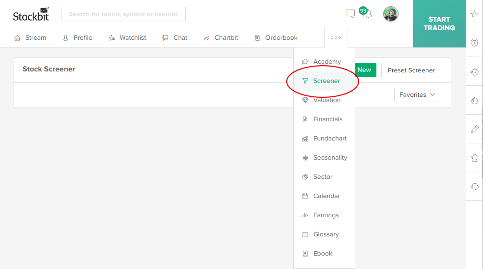Click the Fundachart bar chart icon

(x=305, y=139)
